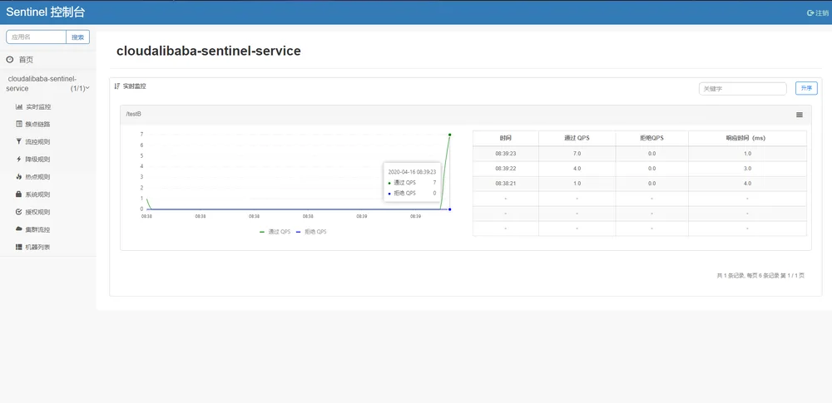Click the pagination summary 共 1 条记录 text

760,276
